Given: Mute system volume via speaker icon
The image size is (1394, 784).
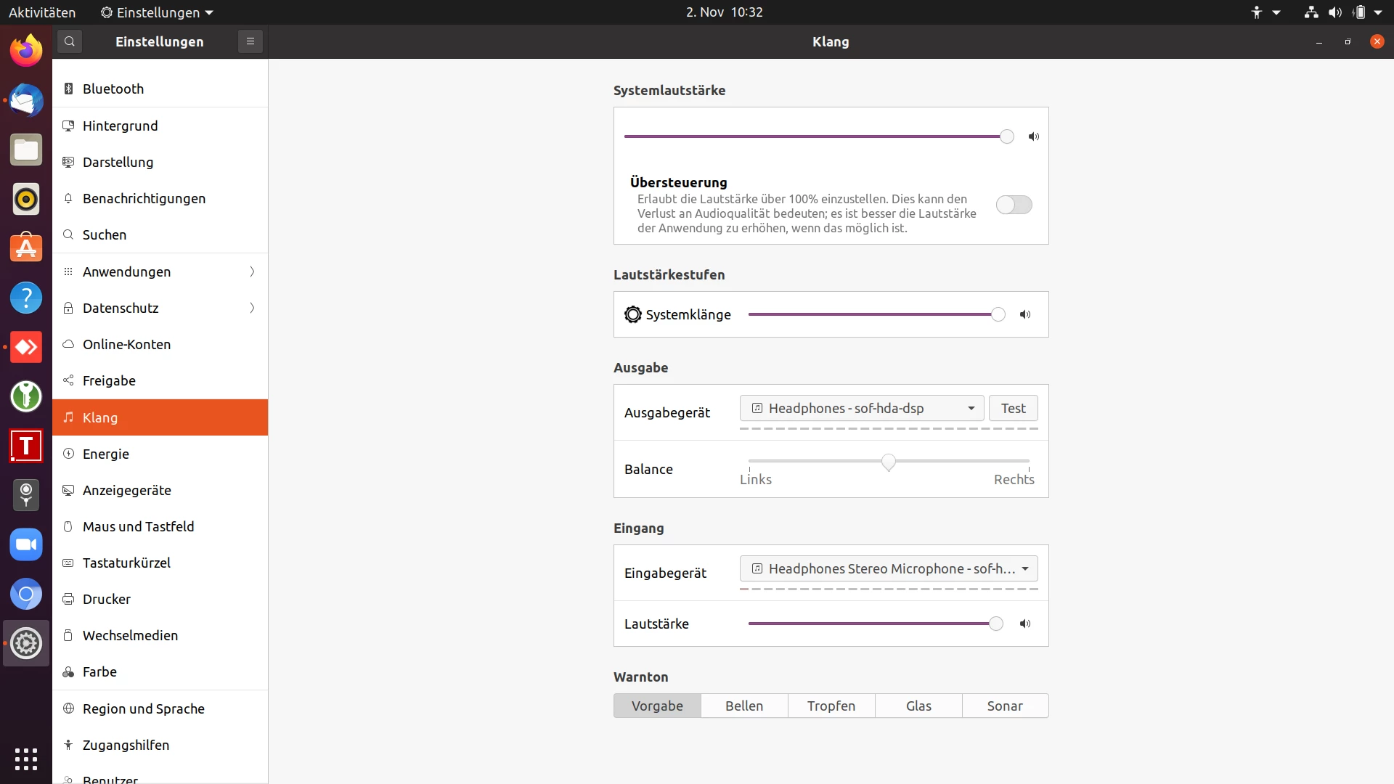Looking at the screenshot, I should 1034,136.
